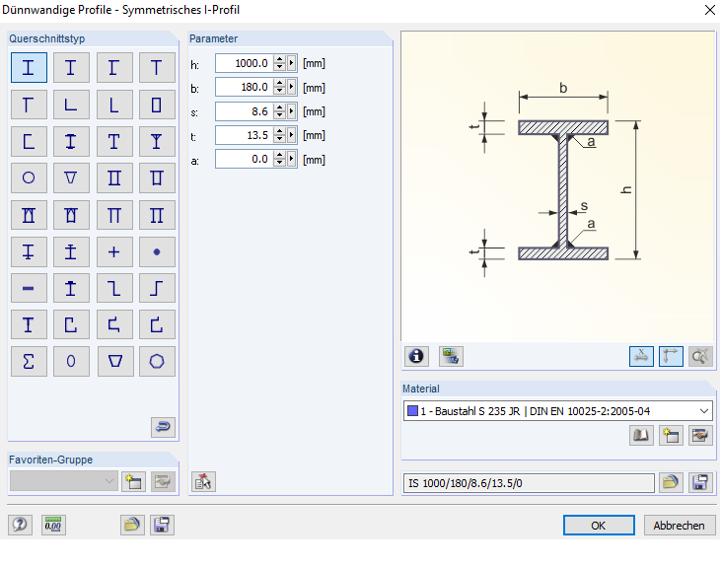Select the trapezoid cross-section icon
This screenshot has height=567, width=721.
pos(114,362)
